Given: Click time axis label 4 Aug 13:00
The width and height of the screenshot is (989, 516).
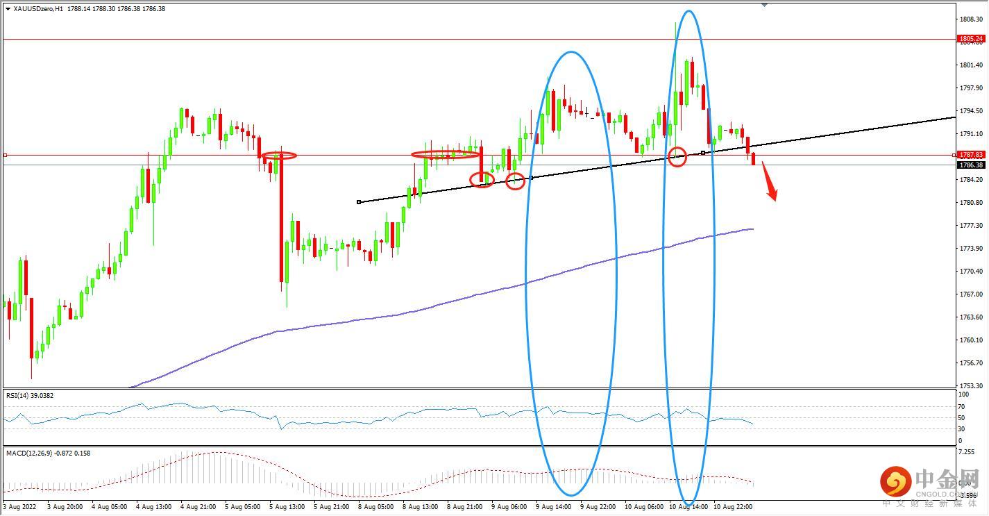Looking at the screenshot, I should (153, 507).
